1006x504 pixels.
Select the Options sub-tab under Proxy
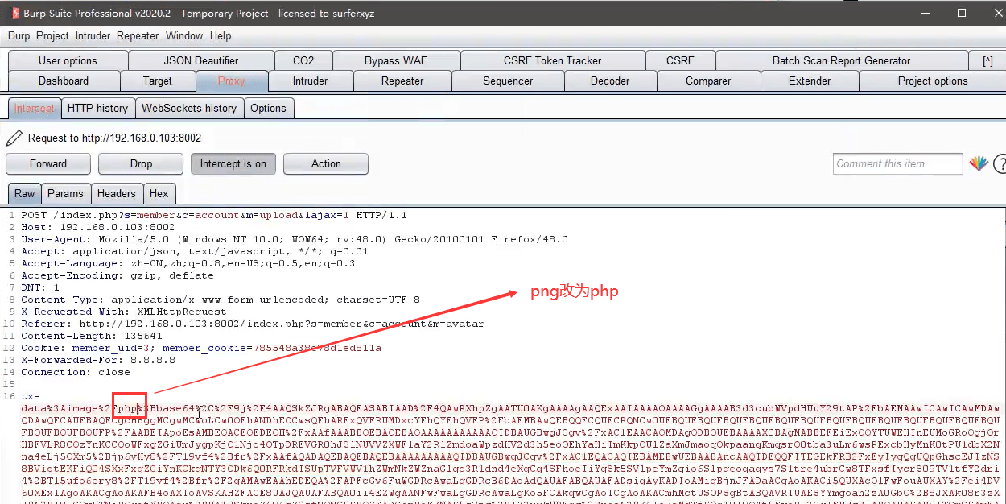click(x=268, y=108)
